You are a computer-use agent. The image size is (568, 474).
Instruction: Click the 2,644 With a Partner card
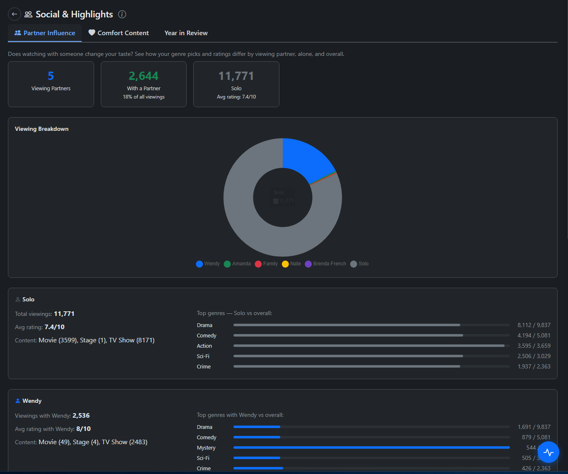point(143,84)
